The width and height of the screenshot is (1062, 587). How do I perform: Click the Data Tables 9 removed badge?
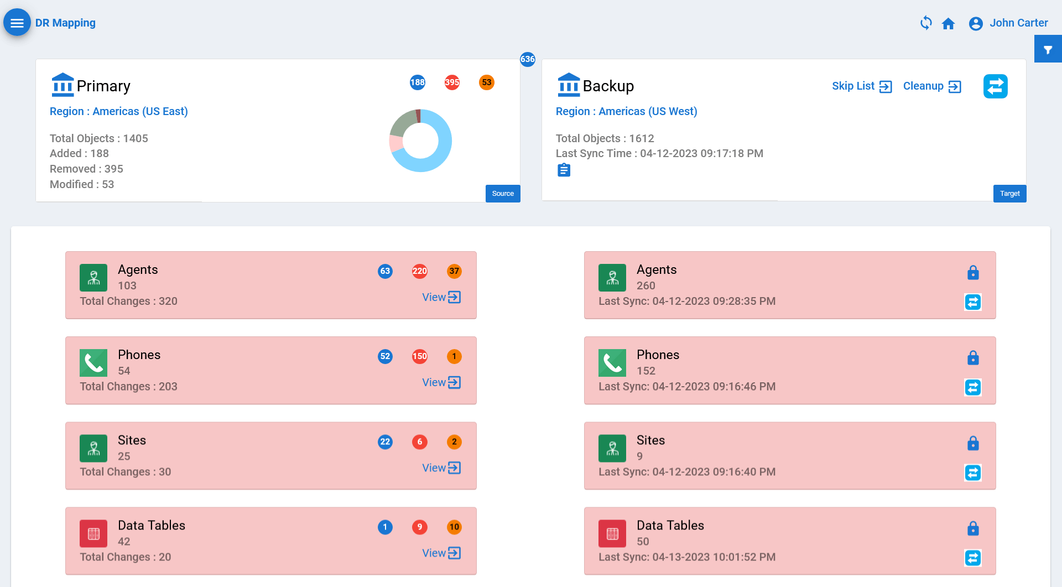(420, 527)
